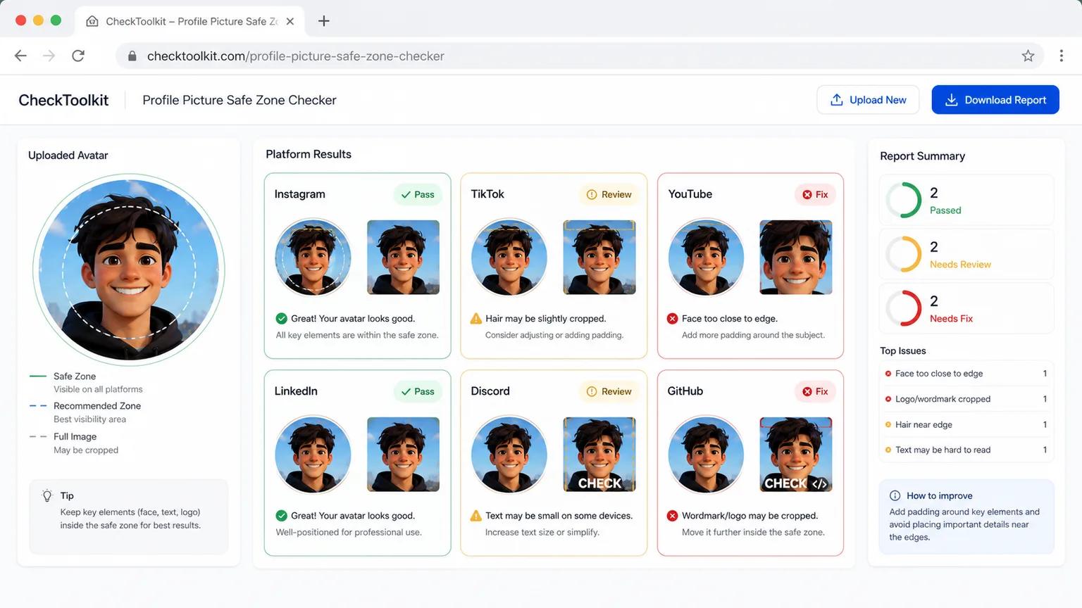Open the Instagram square avatar preview
This screenshot has height=608, width=1082.
point(404,257)
